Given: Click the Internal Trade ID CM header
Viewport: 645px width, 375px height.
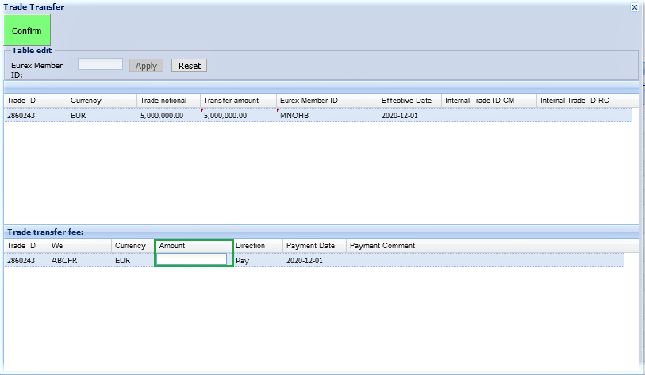Looking at the screenshot, I should tap(488, 101).
